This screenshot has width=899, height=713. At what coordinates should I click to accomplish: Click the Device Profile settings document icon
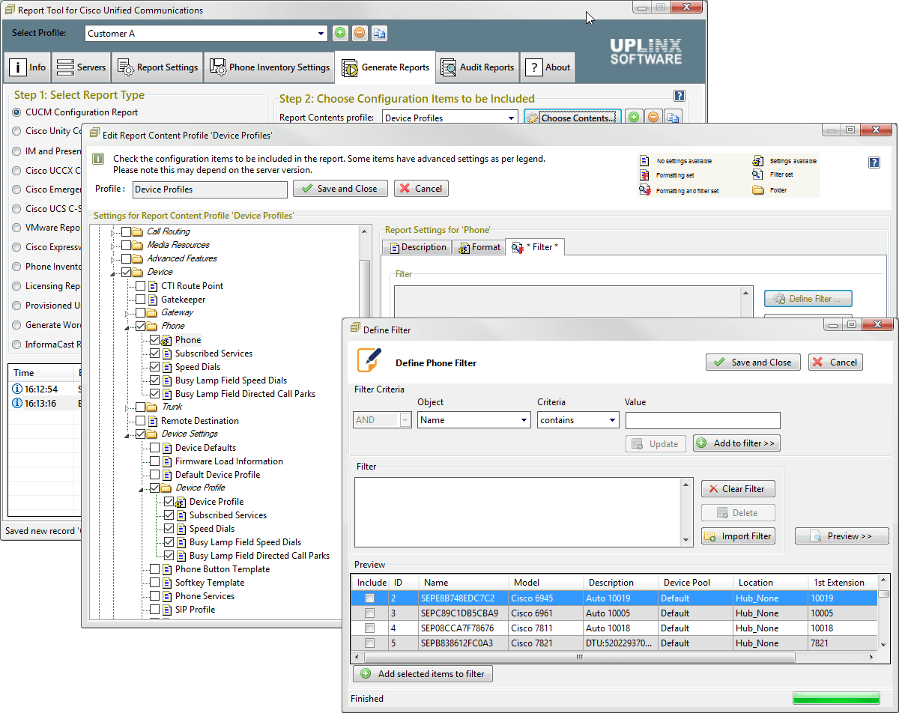coord(182,502)
